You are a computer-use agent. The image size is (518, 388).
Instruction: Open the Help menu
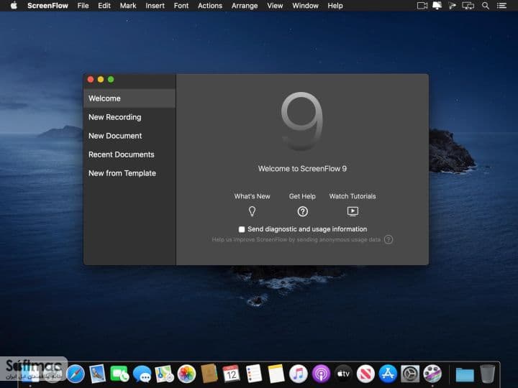pos(335,6)
